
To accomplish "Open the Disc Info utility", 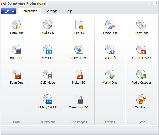I will (x=110, y=52).
